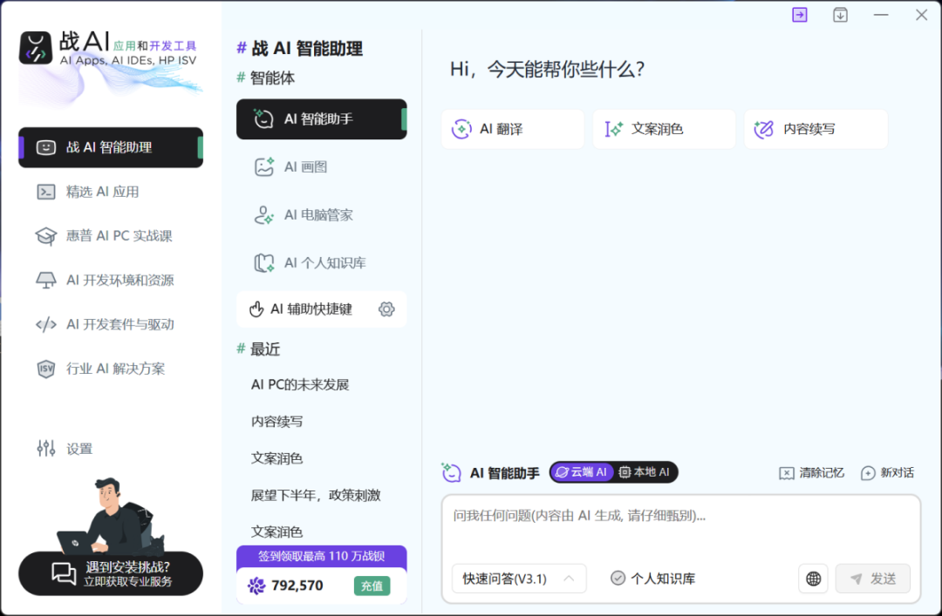Expand the 快速问答(V3.1) model dropdown
This screenshot has height=616, width=942.
tap(518, 579)
